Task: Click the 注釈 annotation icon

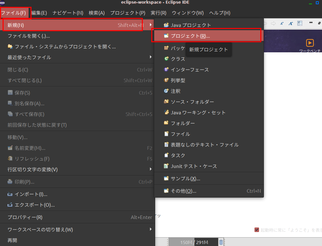Action: click(166, 91)
